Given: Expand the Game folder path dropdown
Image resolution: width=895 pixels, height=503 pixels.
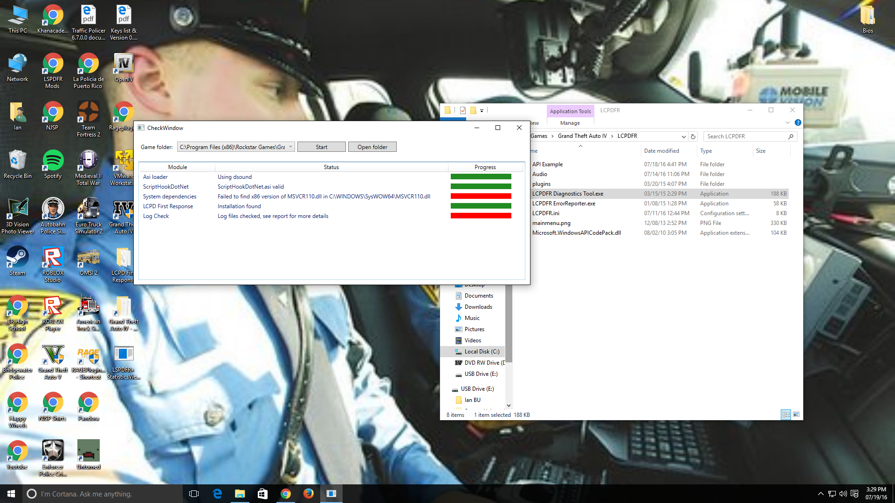Looking at the screenshot, I should 290,147.
